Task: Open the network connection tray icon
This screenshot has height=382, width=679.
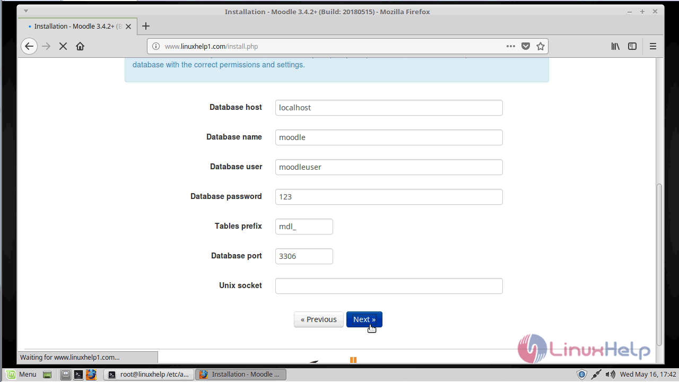Action: [x=596, y=375]
